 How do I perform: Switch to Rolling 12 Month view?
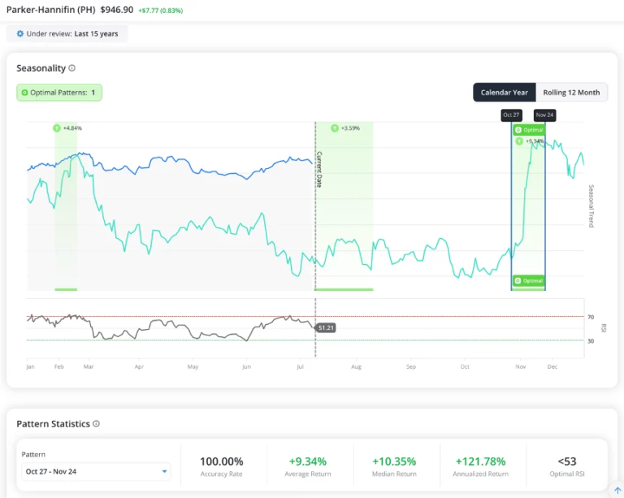(571, 93)
